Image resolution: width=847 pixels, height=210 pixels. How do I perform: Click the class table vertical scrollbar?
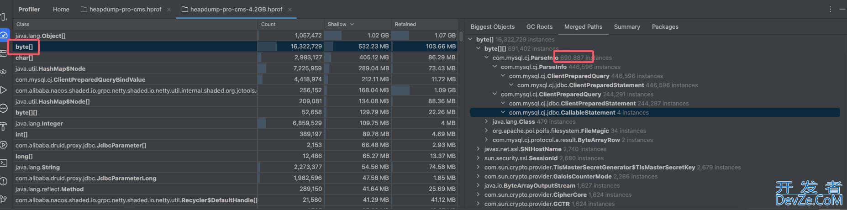pyautogui.click(x=461, y=36)
